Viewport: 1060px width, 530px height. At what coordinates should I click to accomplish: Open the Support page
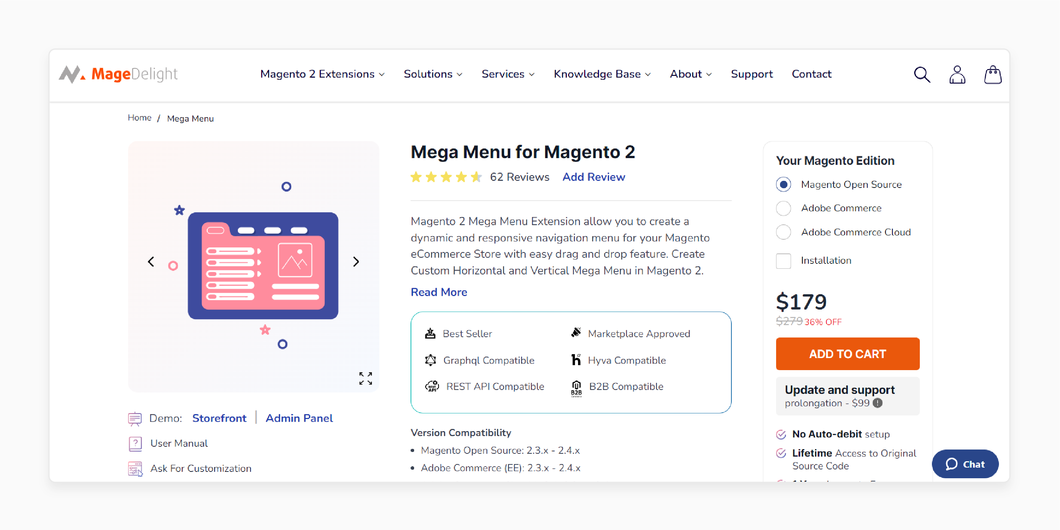[x=752, y=74]
